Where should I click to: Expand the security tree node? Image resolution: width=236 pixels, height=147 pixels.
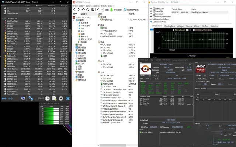(x=74, y=72)
